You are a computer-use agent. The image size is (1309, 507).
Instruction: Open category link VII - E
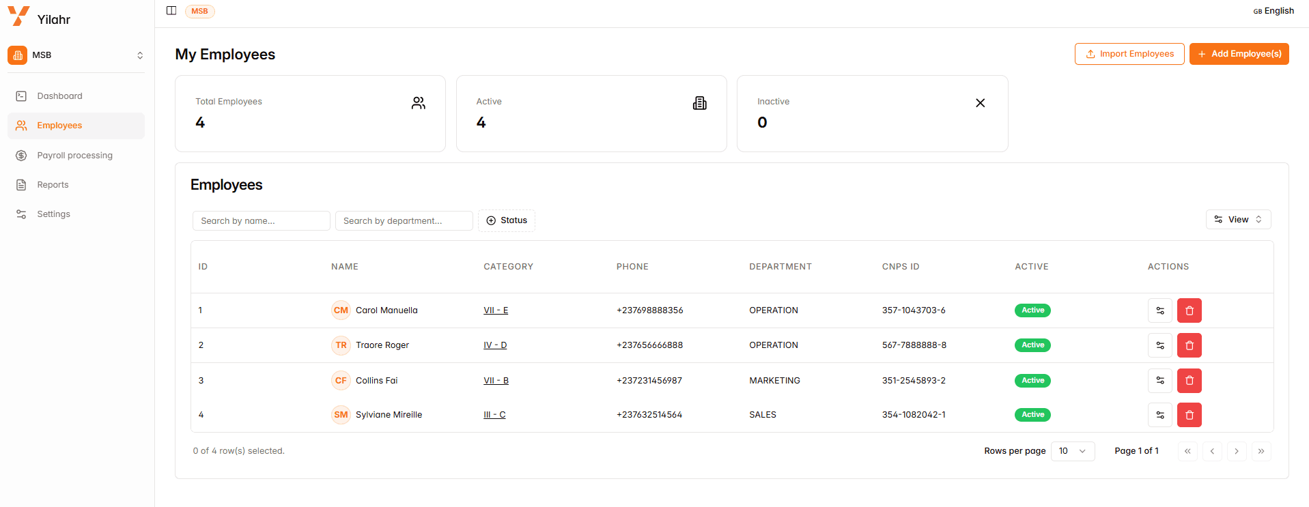[x=496, y=310]
